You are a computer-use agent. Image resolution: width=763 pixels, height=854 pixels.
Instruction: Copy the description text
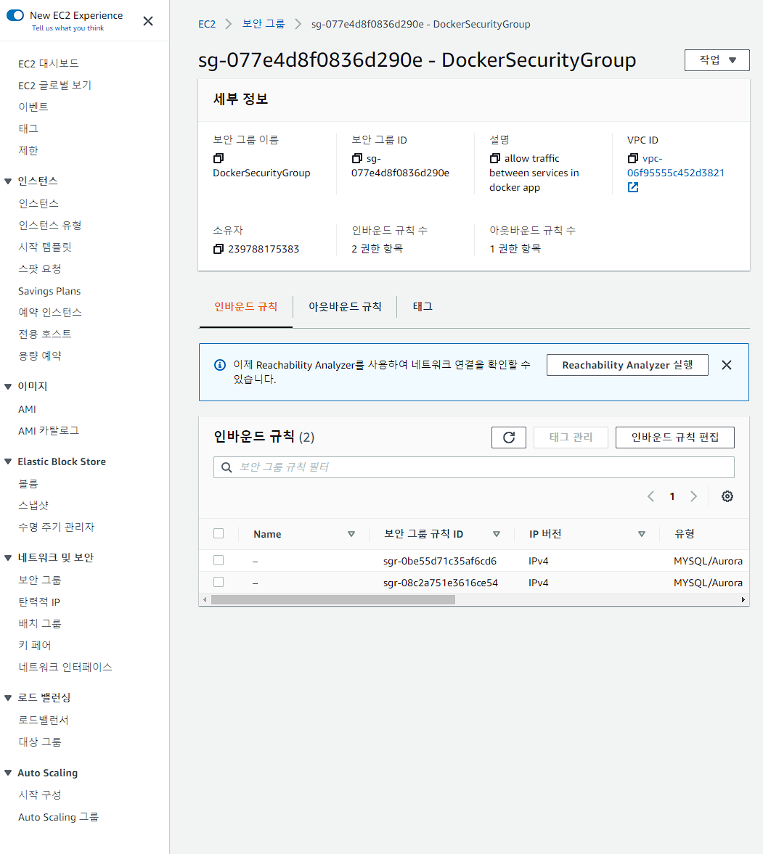tap(495, 158)
